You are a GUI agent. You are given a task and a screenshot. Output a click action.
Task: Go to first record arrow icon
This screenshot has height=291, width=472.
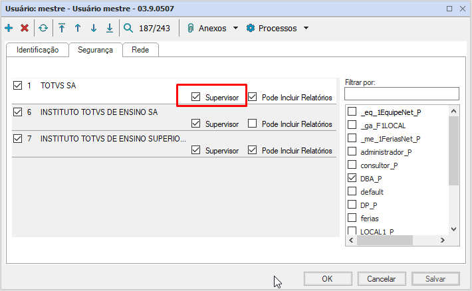[62, 28]
